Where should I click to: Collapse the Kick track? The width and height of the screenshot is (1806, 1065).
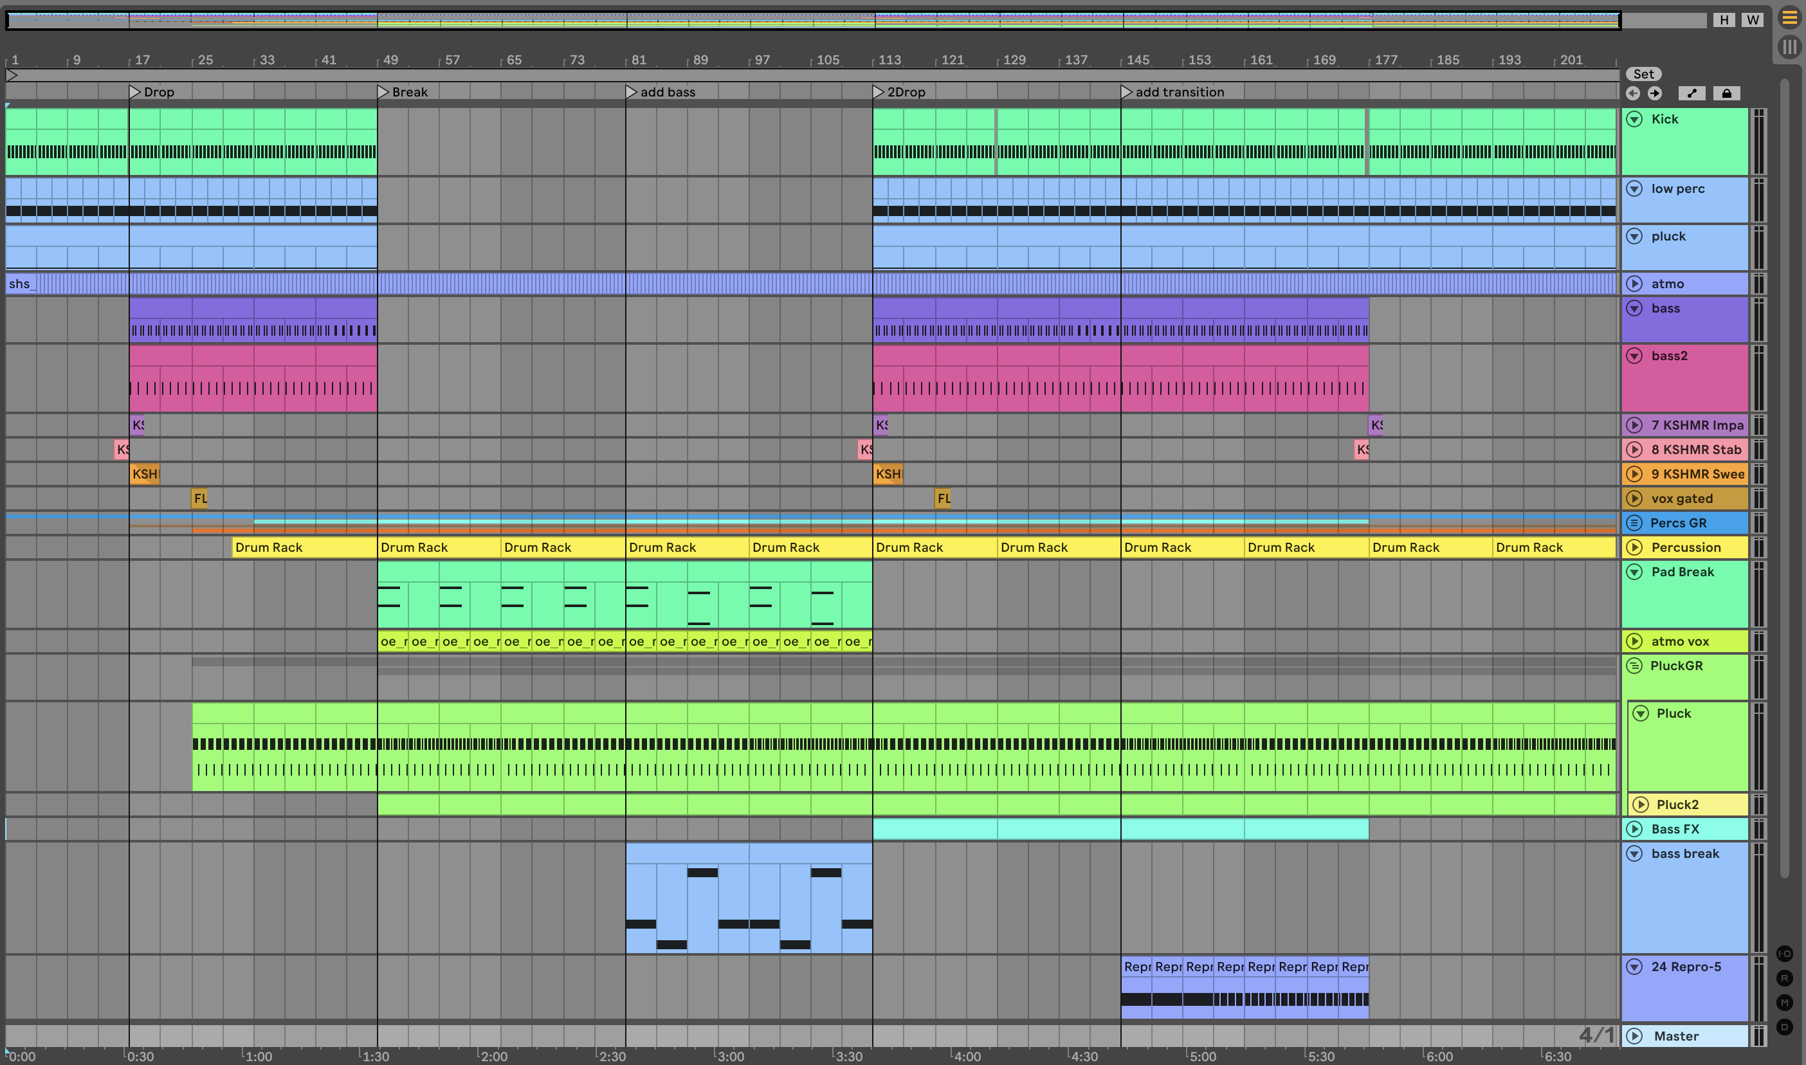(1634, 119)
